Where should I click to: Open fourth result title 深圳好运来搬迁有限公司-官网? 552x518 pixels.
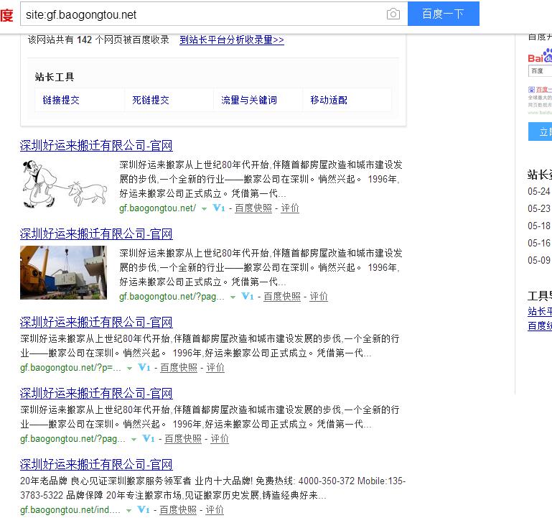[96, 393]
